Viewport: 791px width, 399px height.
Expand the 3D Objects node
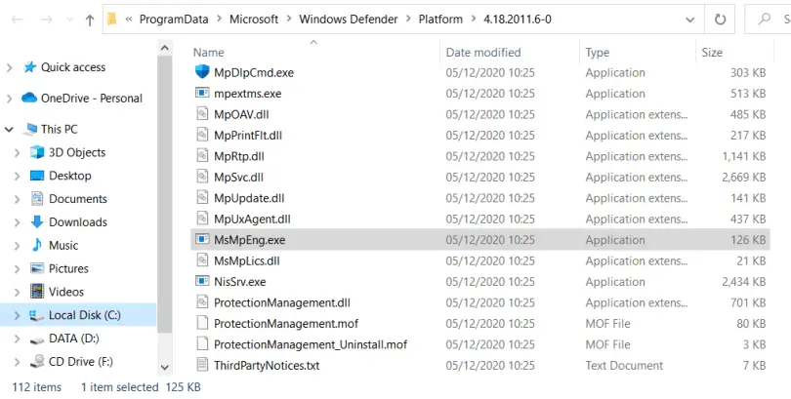tap(18, 152)
